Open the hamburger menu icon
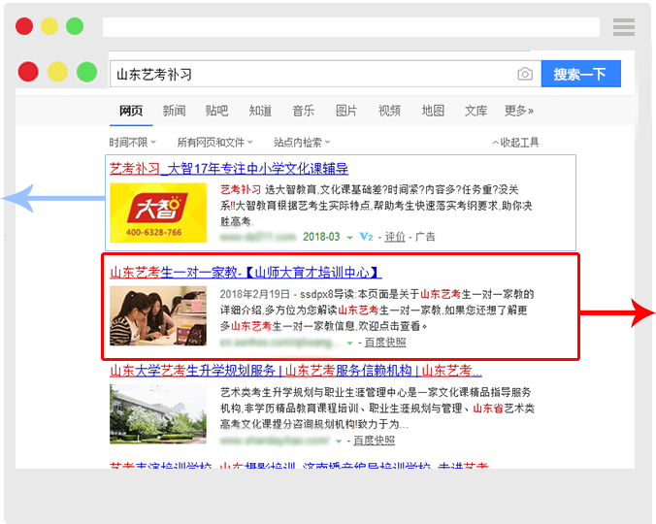This screenshot has height=524, width=656. tap(624, 27)
